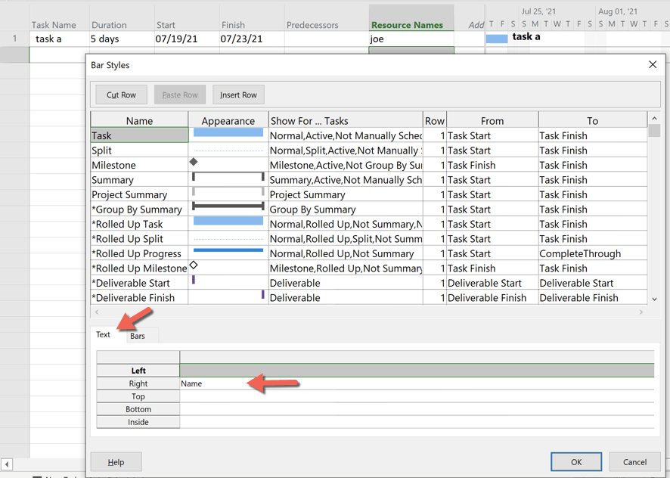Click the Cut Row button
This screenshot has height=478, width=670.
[121, 95]
